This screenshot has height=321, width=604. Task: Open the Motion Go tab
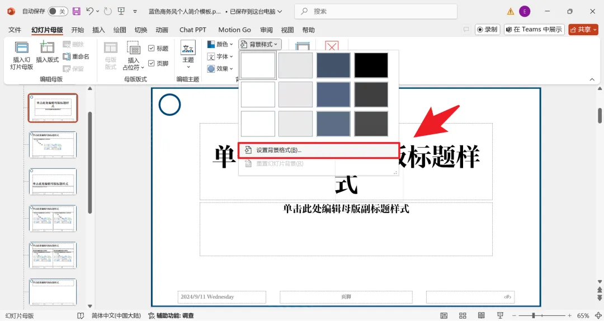[234, 30]
